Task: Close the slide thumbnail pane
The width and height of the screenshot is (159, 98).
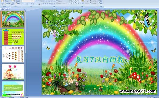Action: tap(25, 9)
